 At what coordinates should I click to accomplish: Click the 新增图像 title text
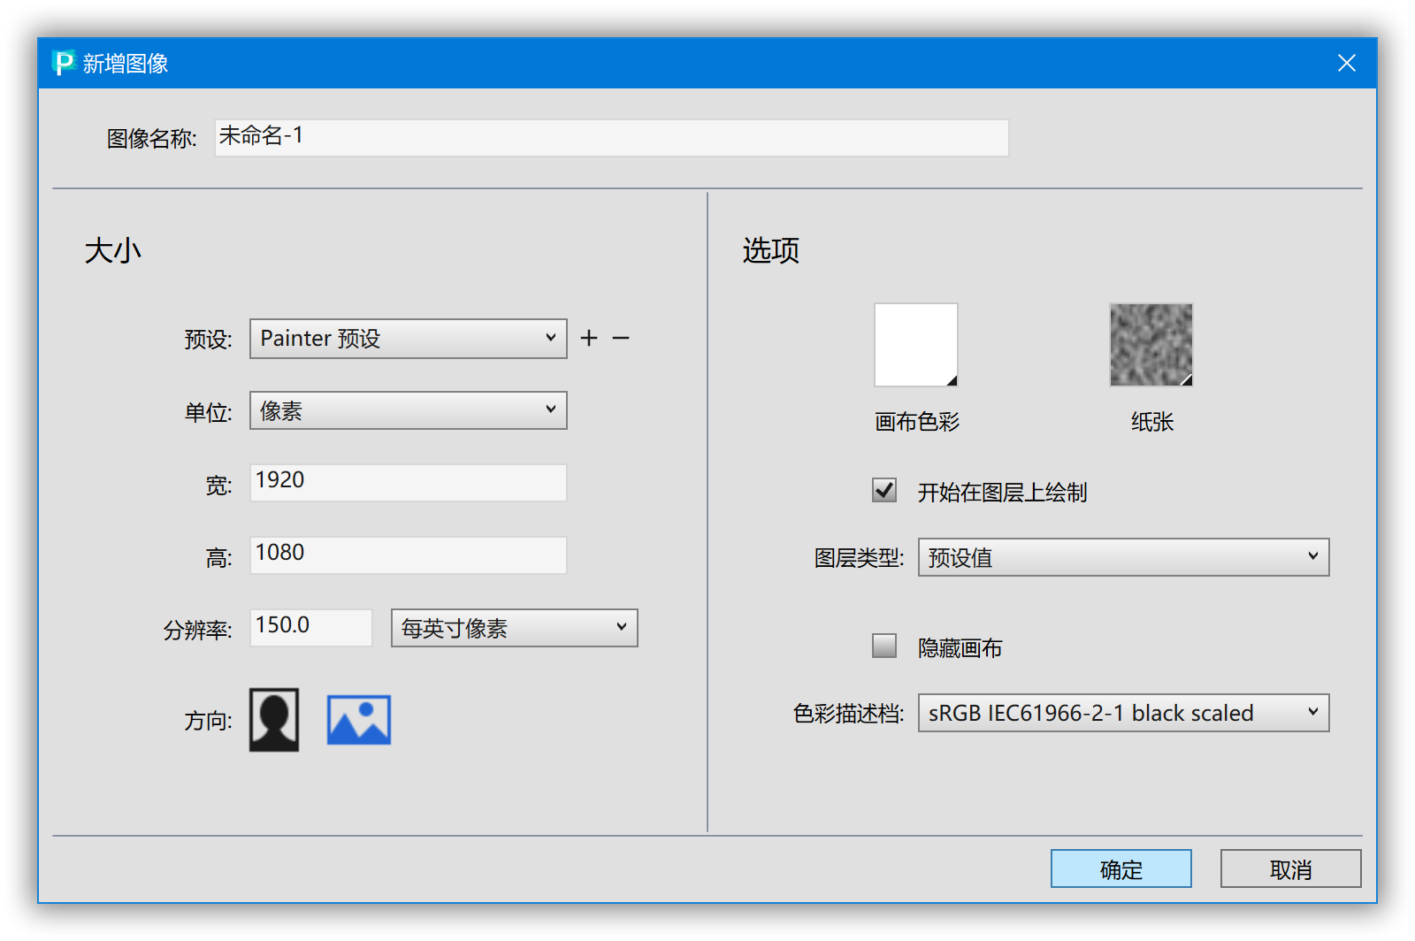[x=126, y=64]
